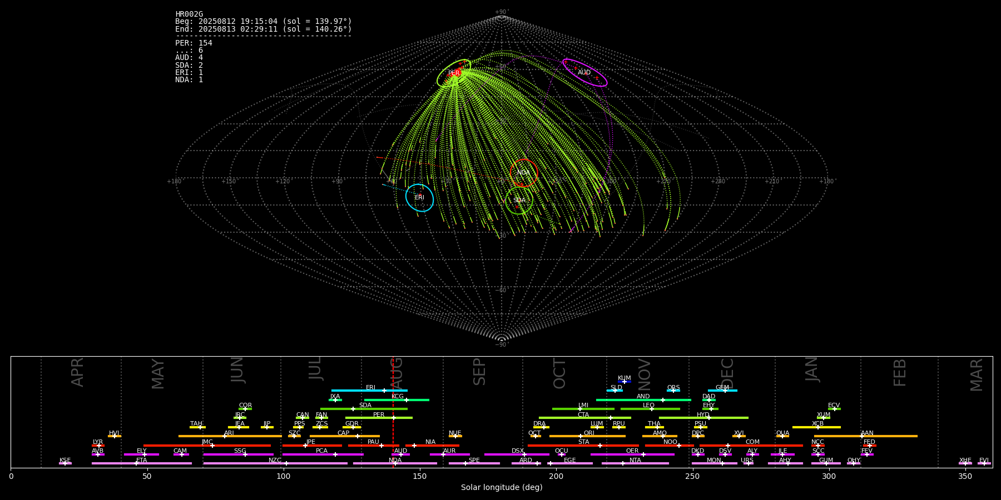Screen dimensions: 1001x500
Task: Click the PAU shower bar label
Action: point(373,442)
